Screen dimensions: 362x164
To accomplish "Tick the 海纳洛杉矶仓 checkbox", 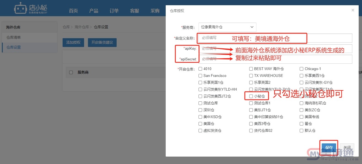I will click(x=302, y=103).
